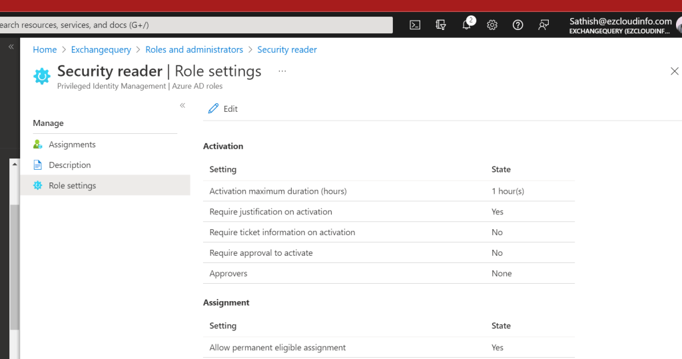Go to Home breadcrumb link
The width and height of the screenshot is (682, 359).
coord(45,50)
